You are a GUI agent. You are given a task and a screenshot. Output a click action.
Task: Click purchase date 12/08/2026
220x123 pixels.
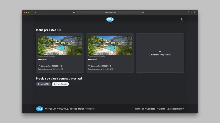click(108, 69)
